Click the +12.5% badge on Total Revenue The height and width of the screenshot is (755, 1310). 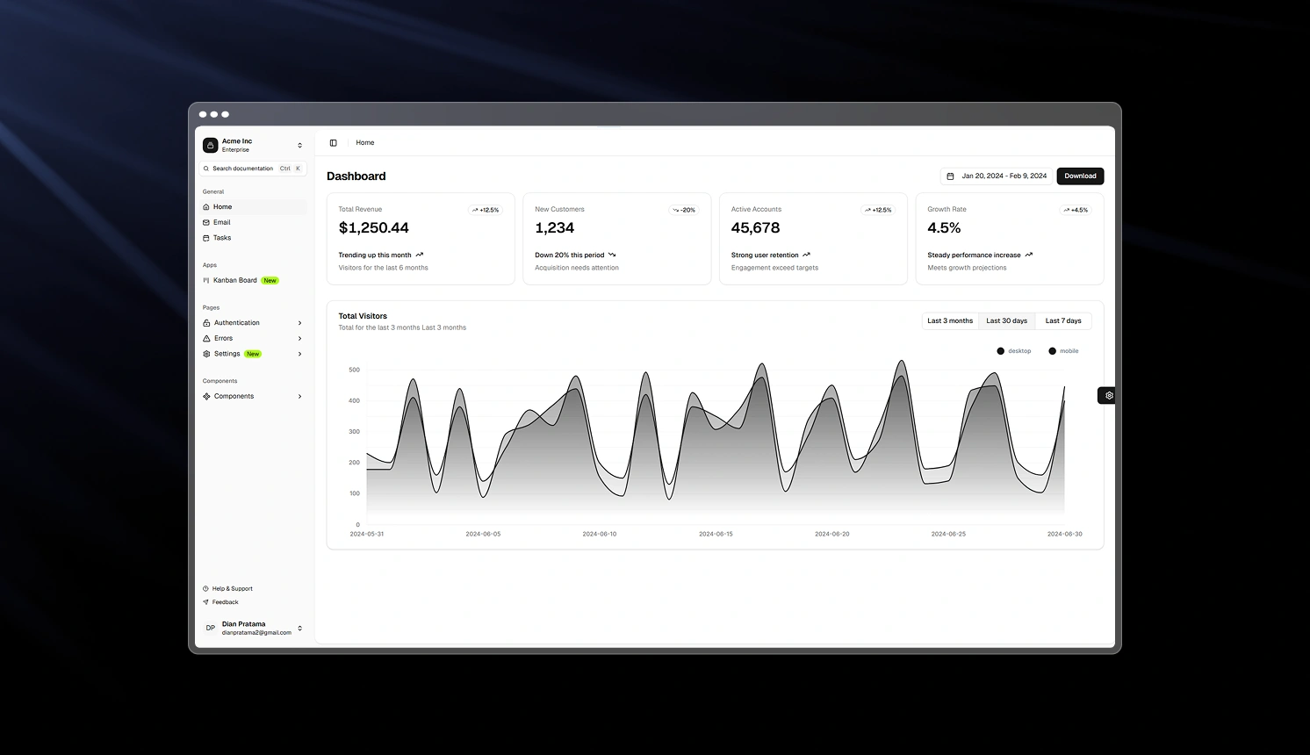(x=485, y=210)
